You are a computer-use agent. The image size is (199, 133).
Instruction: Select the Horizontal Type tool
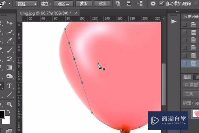point(9,86)
